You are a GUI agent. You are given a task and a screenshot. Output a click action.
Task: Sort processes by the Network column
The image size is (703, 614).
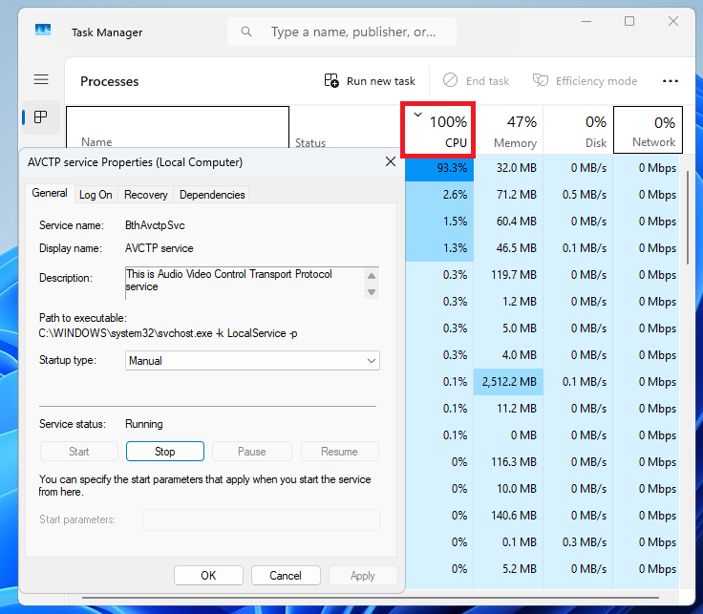pyautogui.click(x=648, y=131)
